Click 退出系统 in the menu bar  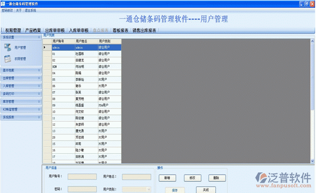pos(30,10)
